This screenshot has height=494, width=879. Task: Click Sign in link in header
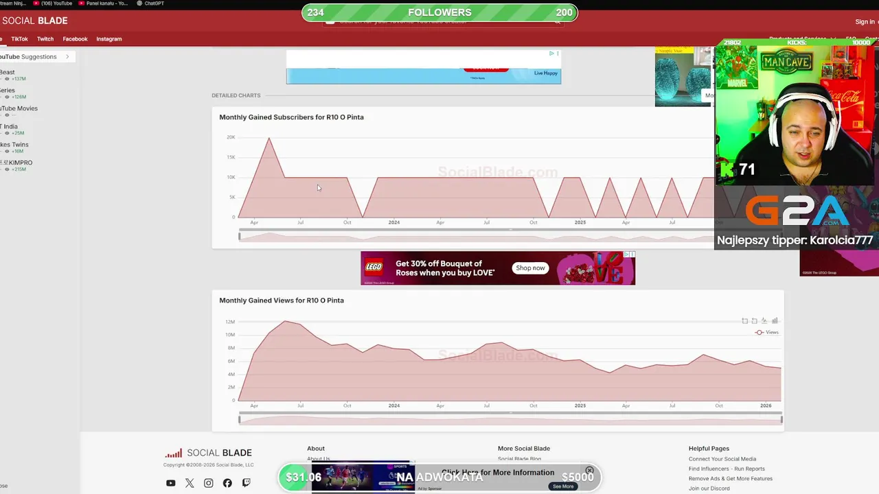point(865,22)
